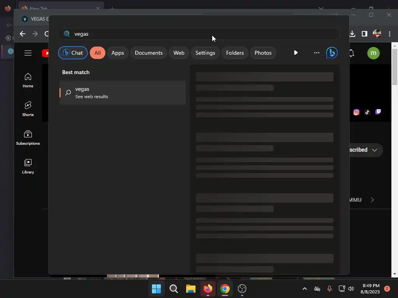This screenshot has height=298, width=398.
Task: Show more search filter categories arrow
Action: [296, 53]
